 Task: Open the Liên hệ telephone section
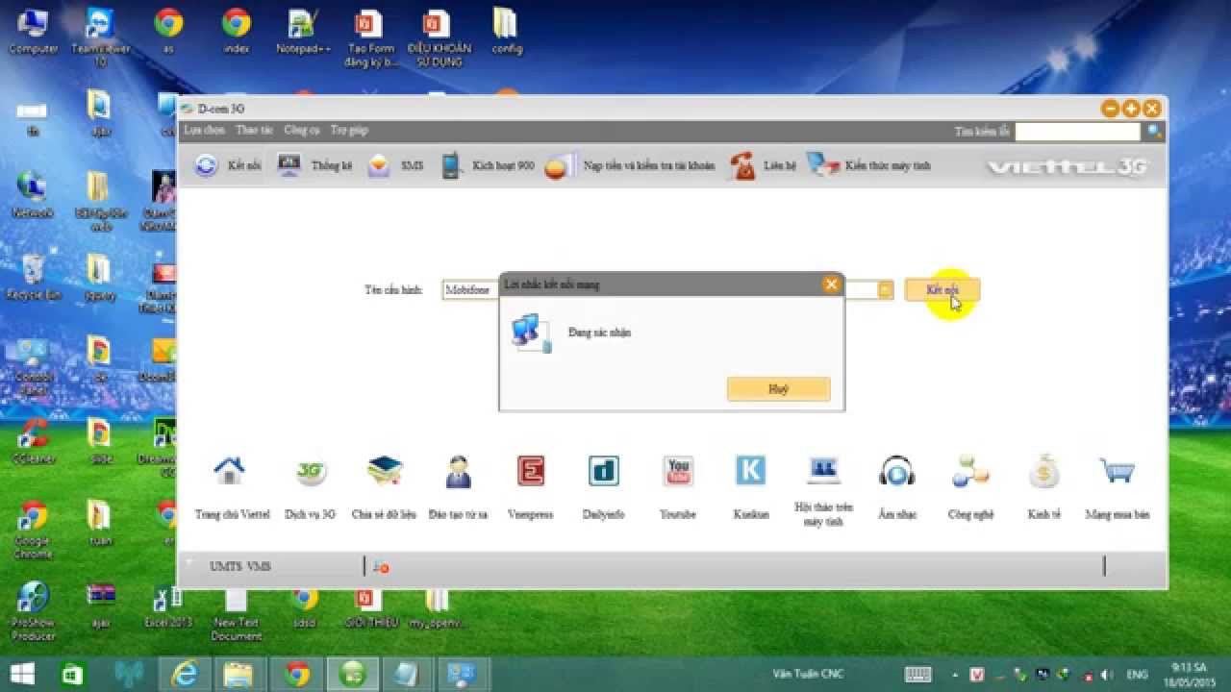762,165
